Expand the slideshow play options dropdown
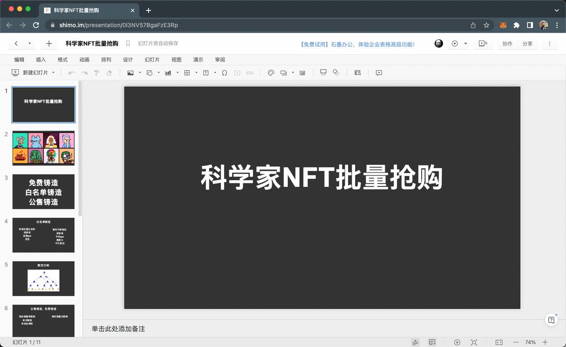 pyautogui.click(x=466, y=43)
